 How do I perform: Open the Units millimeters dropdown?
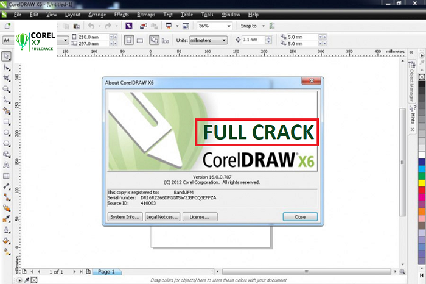(x=224, y=40)
